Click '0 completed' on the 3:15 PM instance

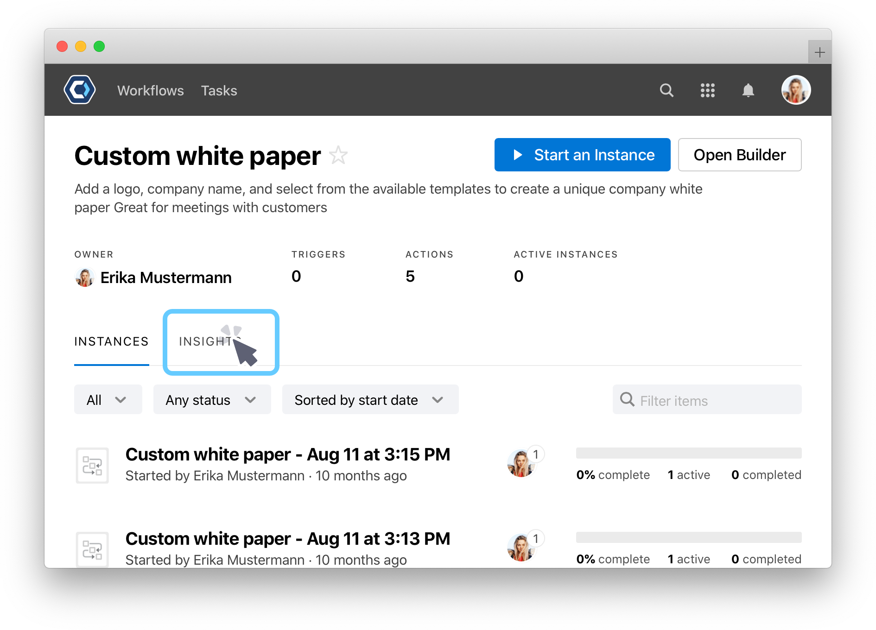[x=766, y=475]
